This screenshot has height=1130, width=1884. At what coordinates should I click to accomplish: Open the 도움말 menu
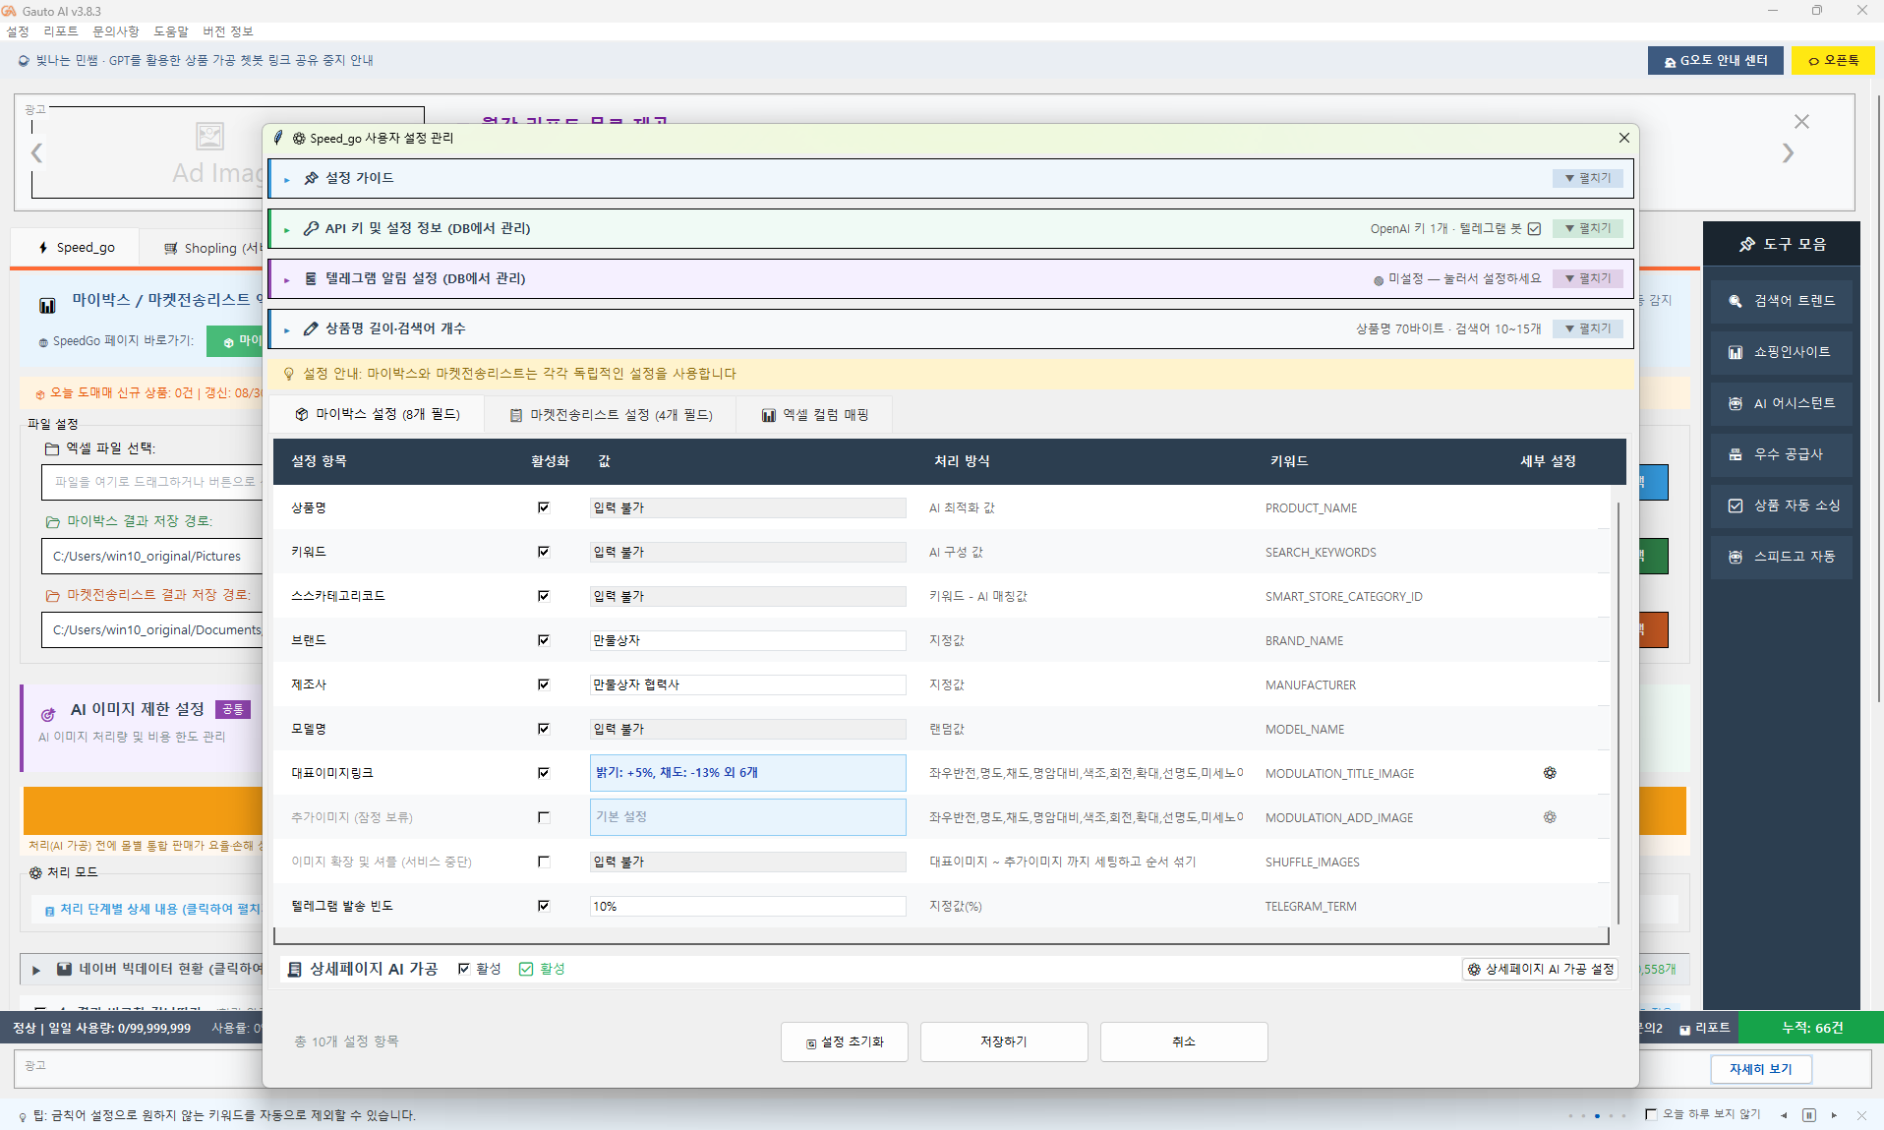click(x=171, y=31)
